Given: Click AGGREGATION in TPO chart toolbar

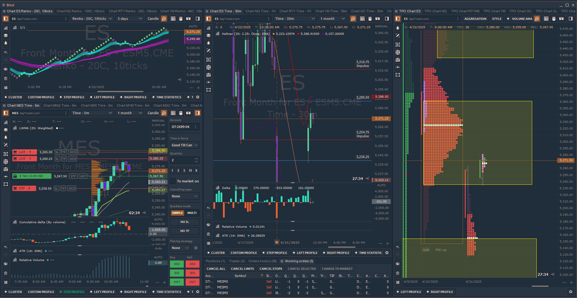Looking at the screenshot, I should coord(475,19).
